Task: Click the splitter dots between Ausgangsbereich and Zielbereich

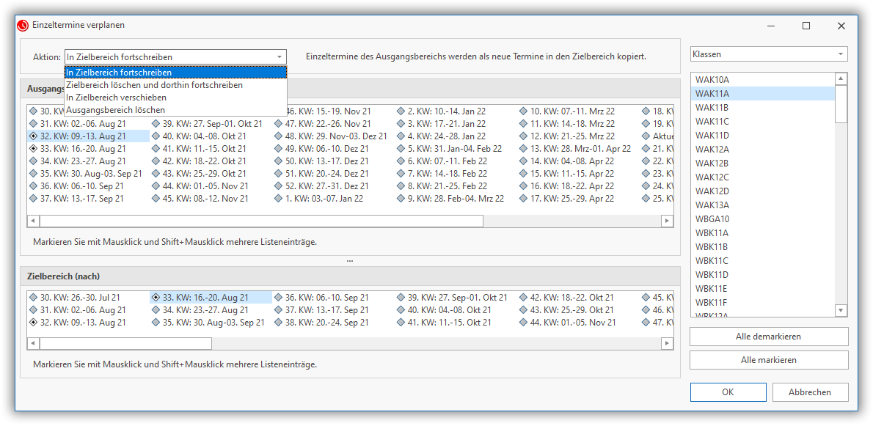Action: 350,261
